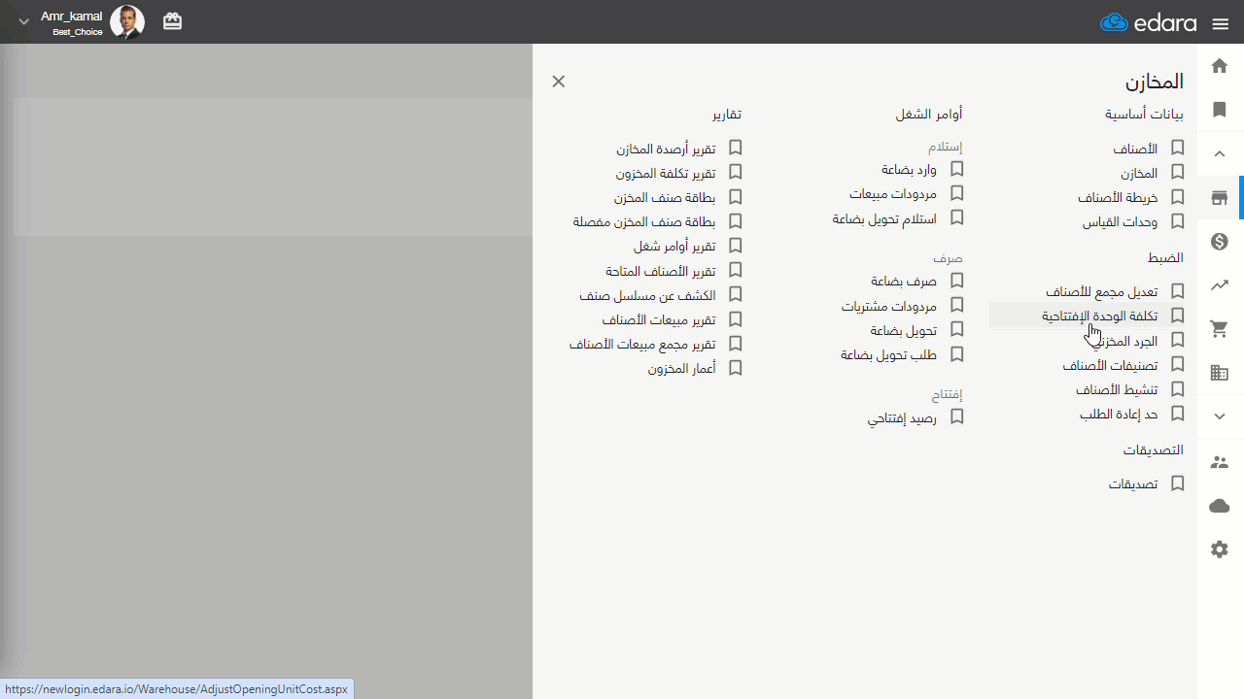Bookmark the خريطة الأصناف entry
Image resolution: width=1244 pixels, height=699 pixels.
click(x=1178, y=197)
